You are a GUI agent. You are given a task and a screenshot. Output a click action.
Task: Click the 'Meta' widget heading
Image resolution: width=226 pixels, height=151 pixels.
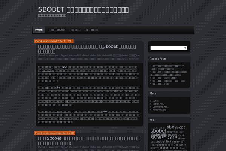153,94
